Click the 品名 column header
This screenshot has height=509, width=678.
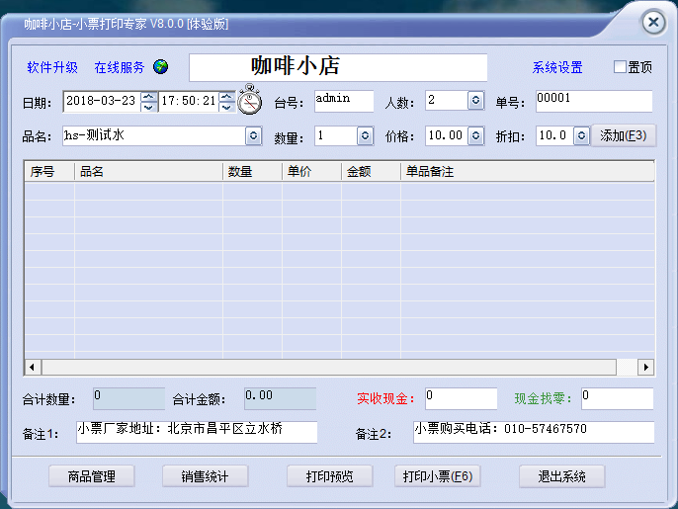(148, 172)
